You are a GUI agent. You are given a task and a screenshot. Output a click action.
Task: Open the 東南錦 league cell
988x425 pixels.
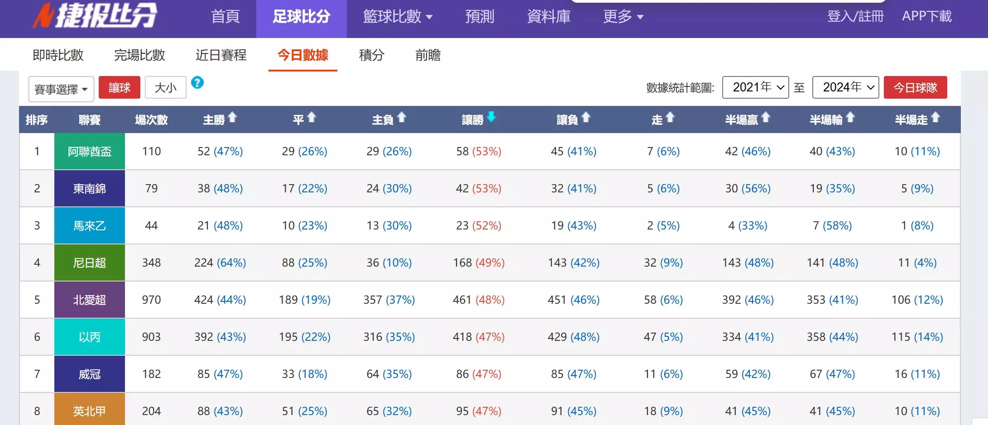coord(90,188)
